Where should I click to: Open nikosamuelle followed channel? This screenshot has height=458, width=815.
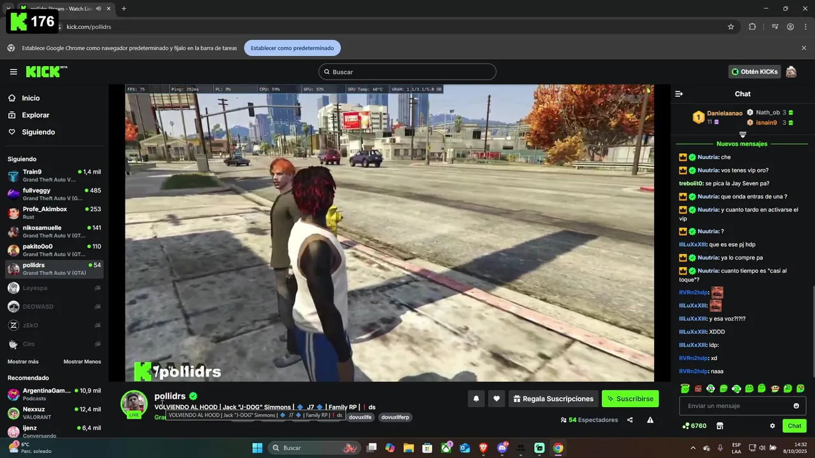(54, 232)
